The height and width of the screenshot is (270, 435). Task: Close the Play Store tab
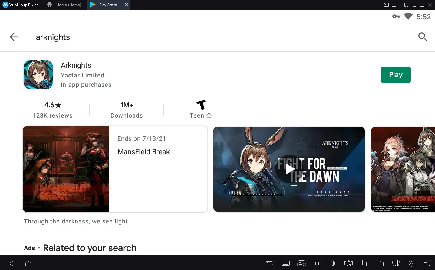click(127, 5)
